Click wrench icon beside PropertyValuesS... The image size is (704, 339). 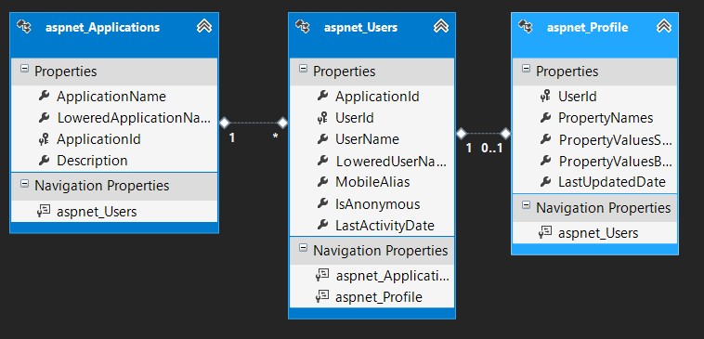coord(545,139)
